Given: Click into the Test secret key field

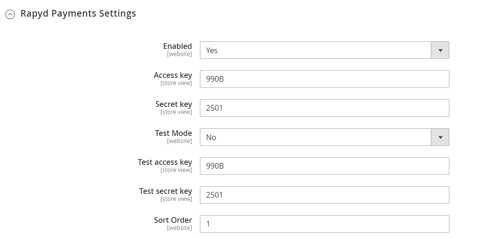Looking at the screenshot, I should (324, 195).
